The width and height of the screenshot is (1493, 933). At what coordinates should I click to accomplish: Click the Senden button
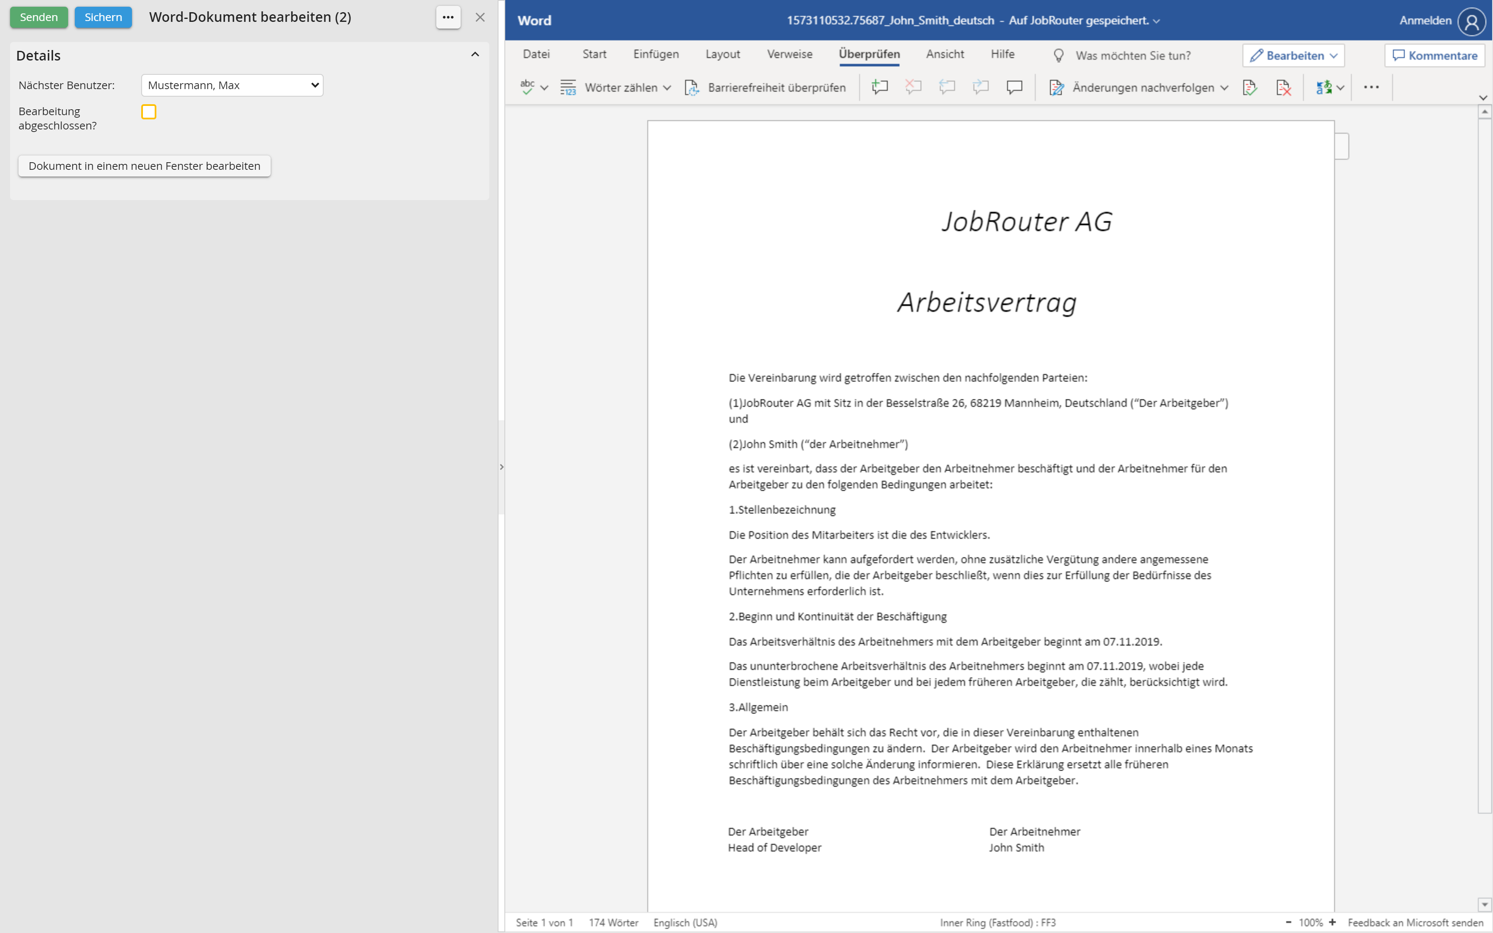click(x=39, y=17)
